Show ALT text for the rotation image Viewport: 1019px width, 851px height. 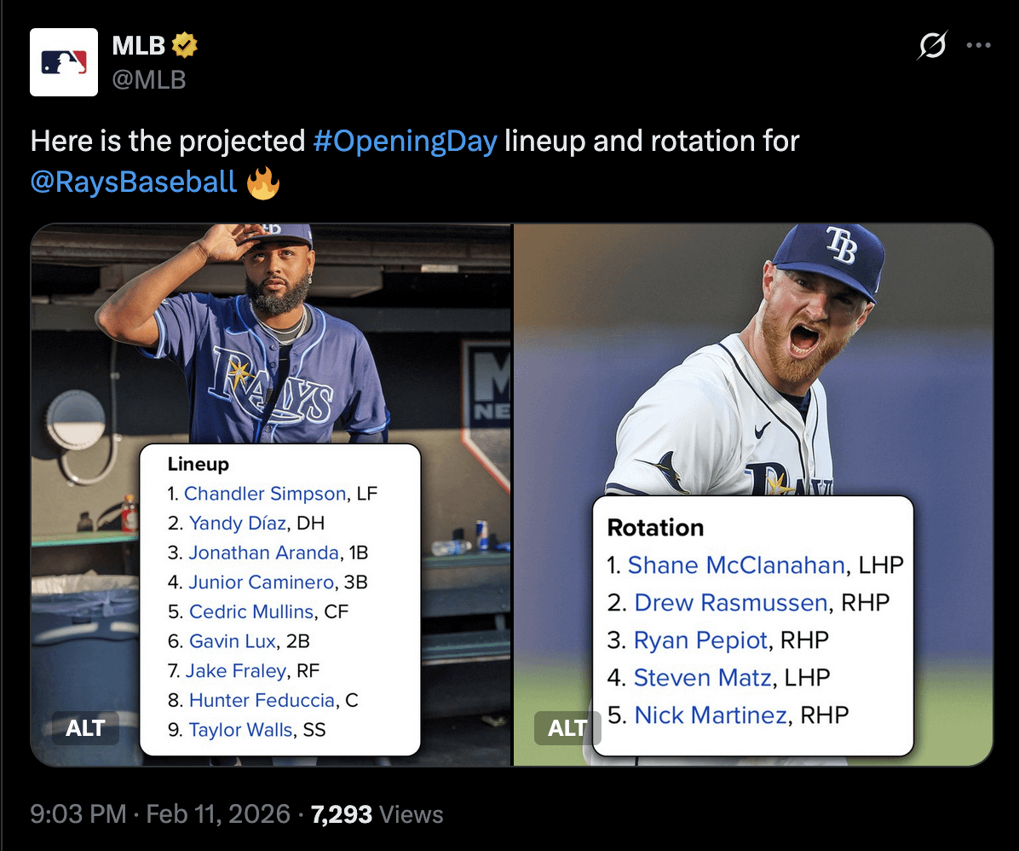[567, 727]
